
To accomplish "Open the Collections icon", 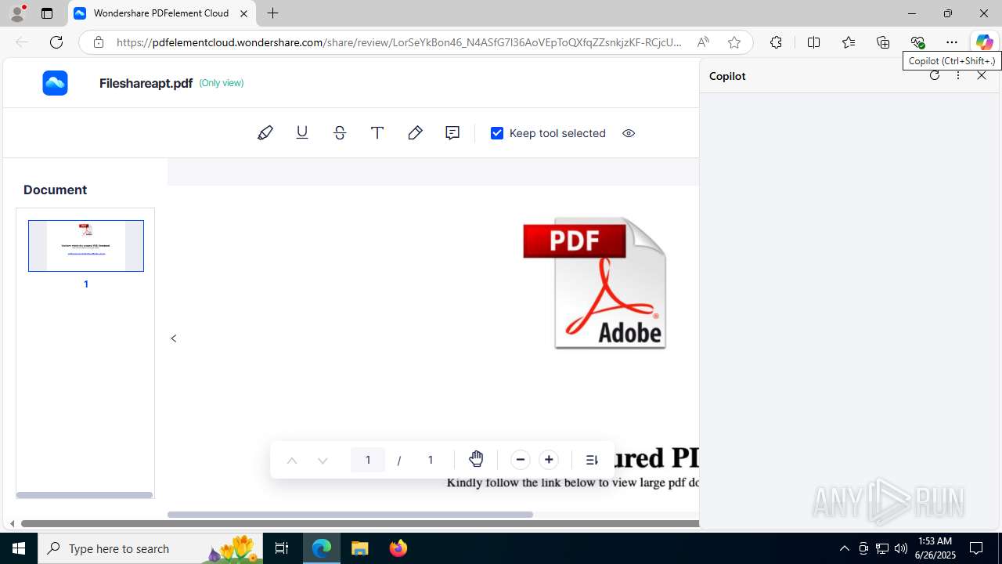I will 883,42.
